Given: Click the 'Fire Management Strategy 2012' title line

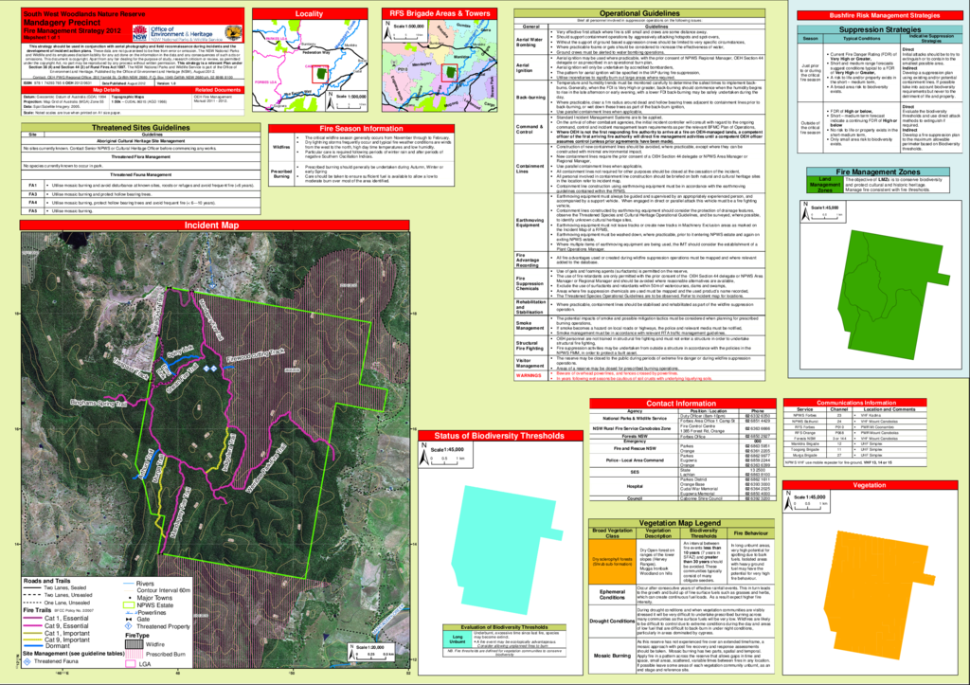Looking at the screenshot, I should coord(72,30).
